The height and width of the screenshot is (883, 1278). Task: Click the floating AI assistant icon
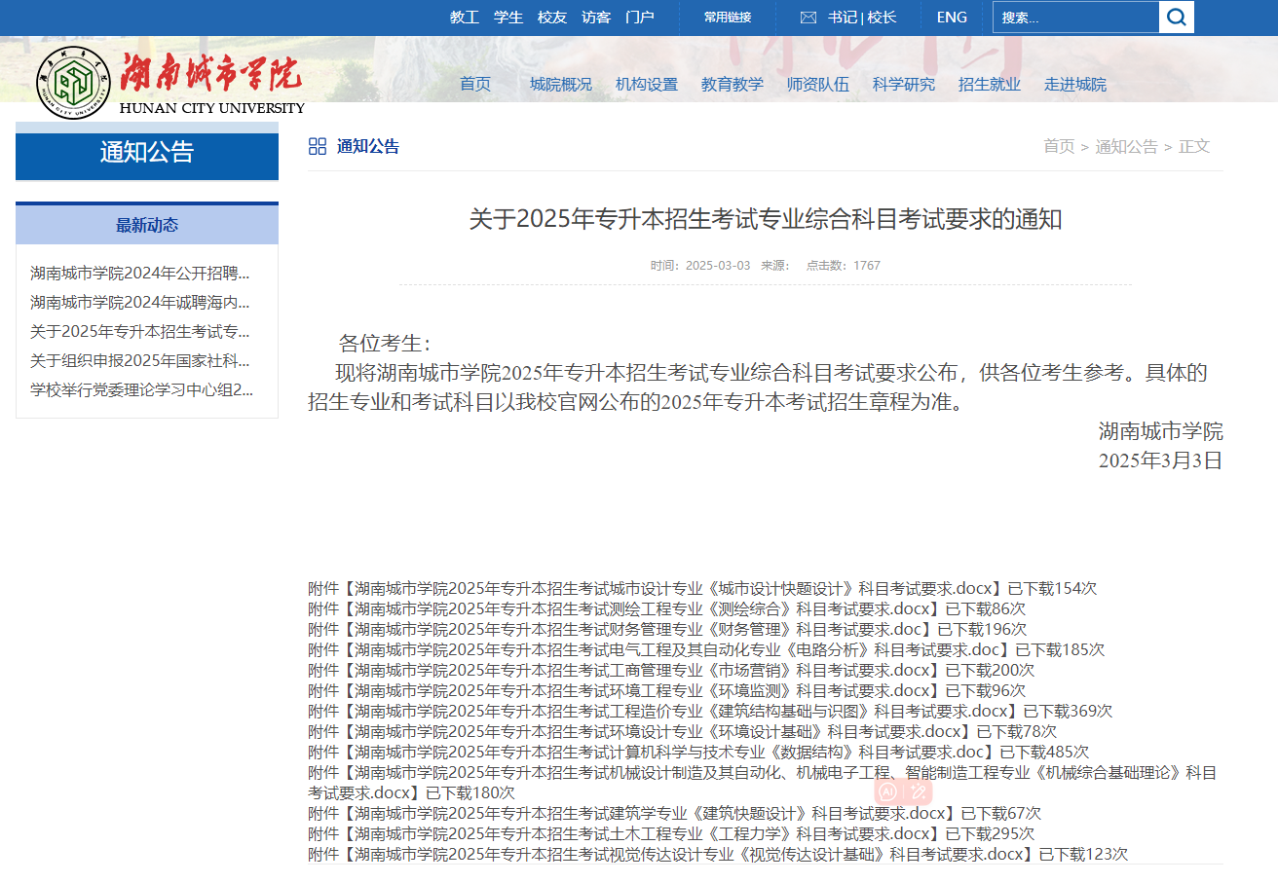coord(888,792)
